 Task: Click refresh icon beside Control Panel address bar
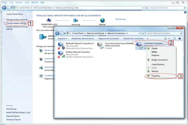pos(146,8)
